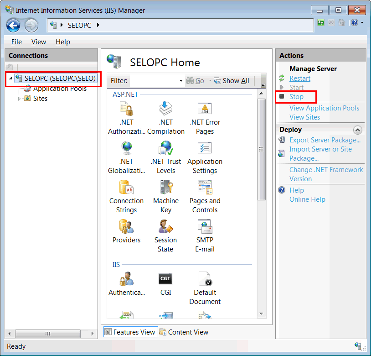The width and height of the screenshot is (371, 356).
Task: Click the Go filter button
Action: (195, 81)
